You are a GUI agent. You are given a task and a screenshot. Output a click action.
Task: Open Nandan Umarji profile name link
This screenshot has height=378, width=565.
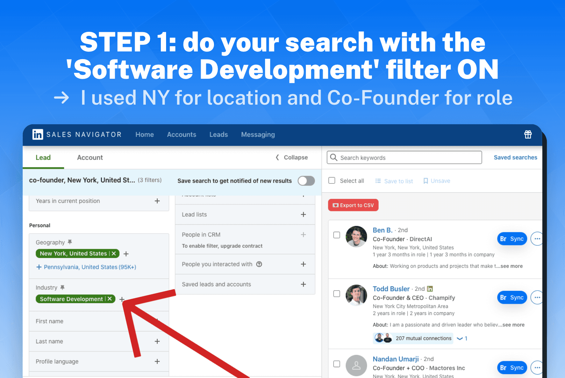pos(395,359)
